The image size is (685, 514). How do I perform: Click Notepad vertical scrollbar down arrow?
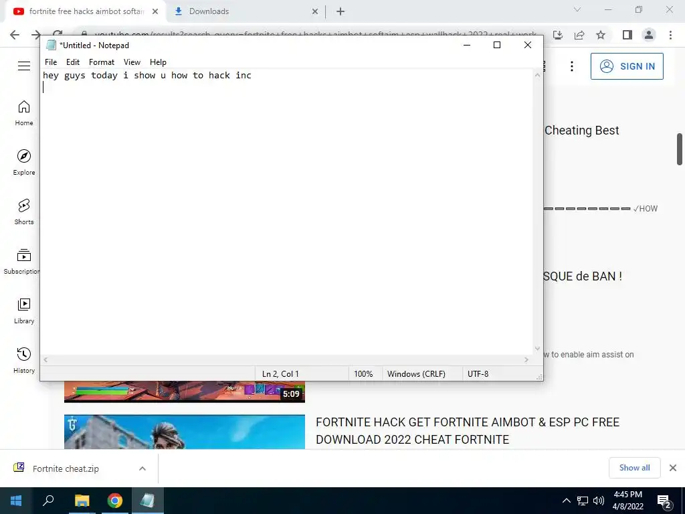click(x=538, y=349)
